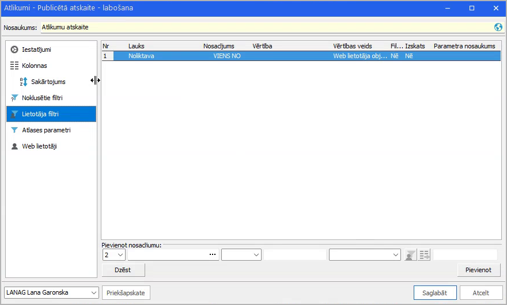Click the Sakārtojums A-Z sort icon

[x=24, y=82]
